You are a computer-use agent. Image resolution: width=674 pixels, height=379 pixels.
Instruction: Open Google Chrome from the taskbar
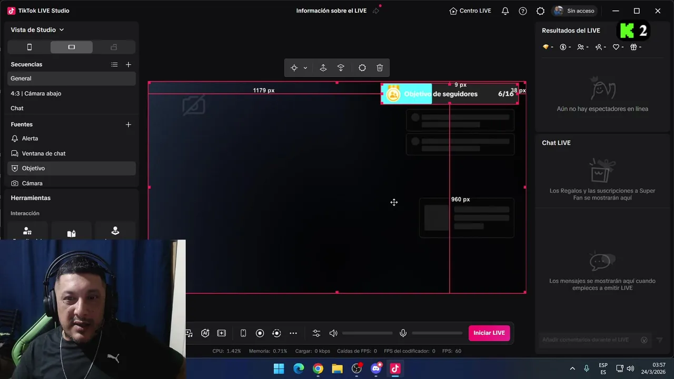click(318, 368)
